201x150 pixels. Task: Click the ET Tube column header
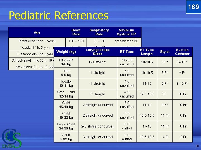click(x=127, y=52)
